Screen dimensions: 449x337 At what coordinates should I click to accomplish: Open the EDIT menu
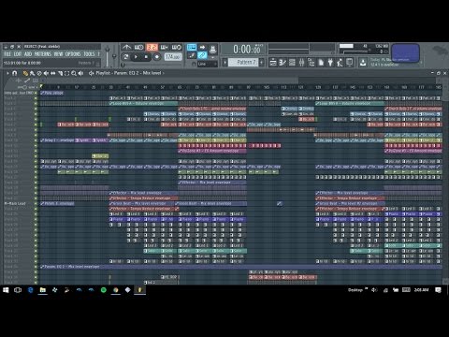tap(18, 54)
